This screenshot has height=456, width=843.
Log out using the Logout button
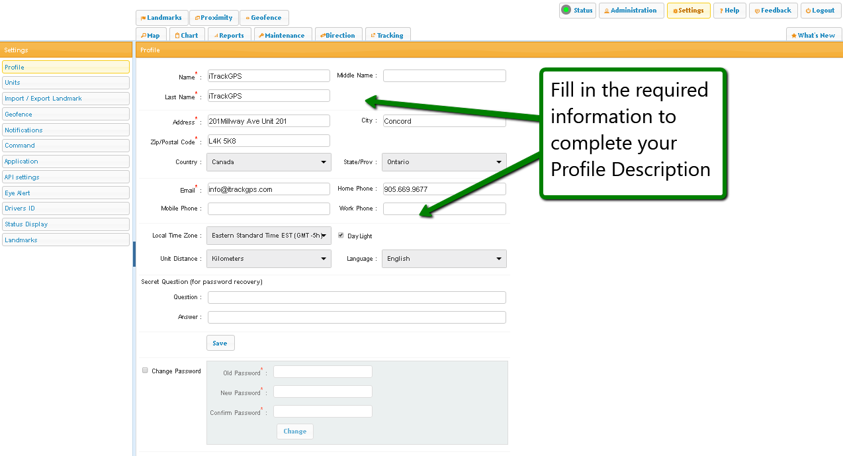click(821, 11)
